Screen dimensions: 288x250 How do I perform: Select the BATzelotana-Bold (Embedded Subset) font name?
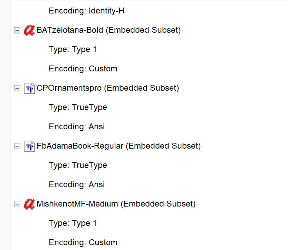[x=108, y=30]
